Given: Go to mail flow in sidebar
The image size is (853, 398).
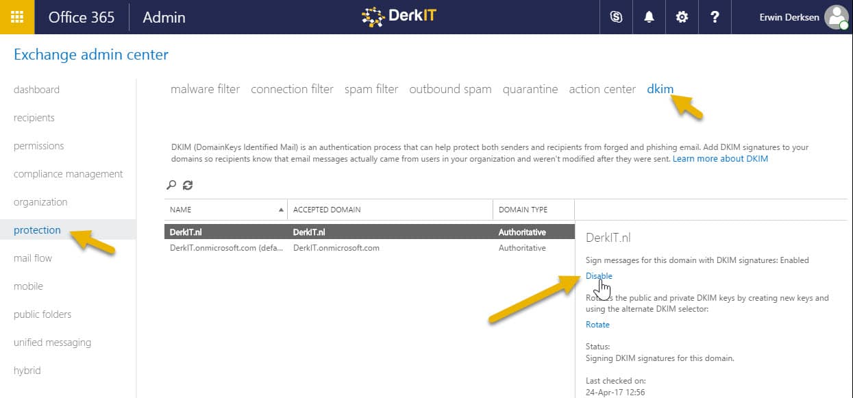Looking at the screenshot, I should click(x=33, y=258).
